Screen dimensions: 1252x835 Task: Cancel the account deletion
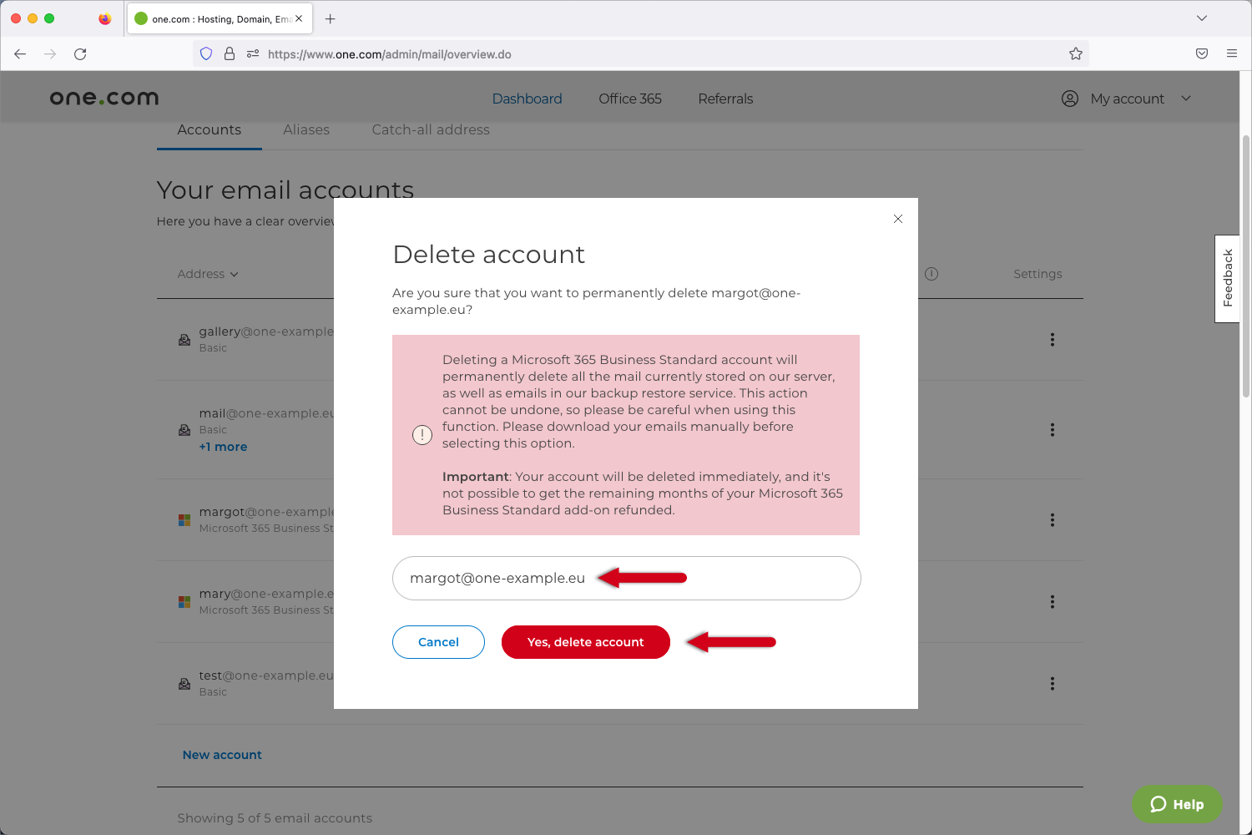[x=438, y=642]
